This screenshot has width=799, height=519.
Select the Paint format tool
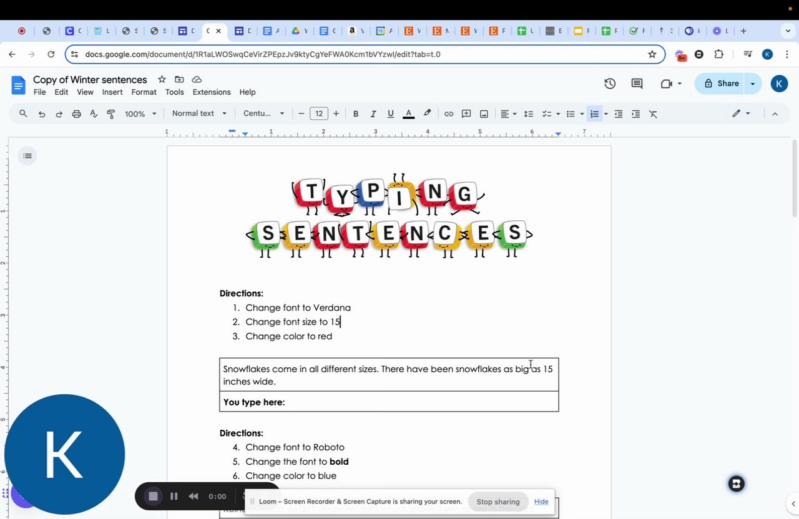coord(111,114)
